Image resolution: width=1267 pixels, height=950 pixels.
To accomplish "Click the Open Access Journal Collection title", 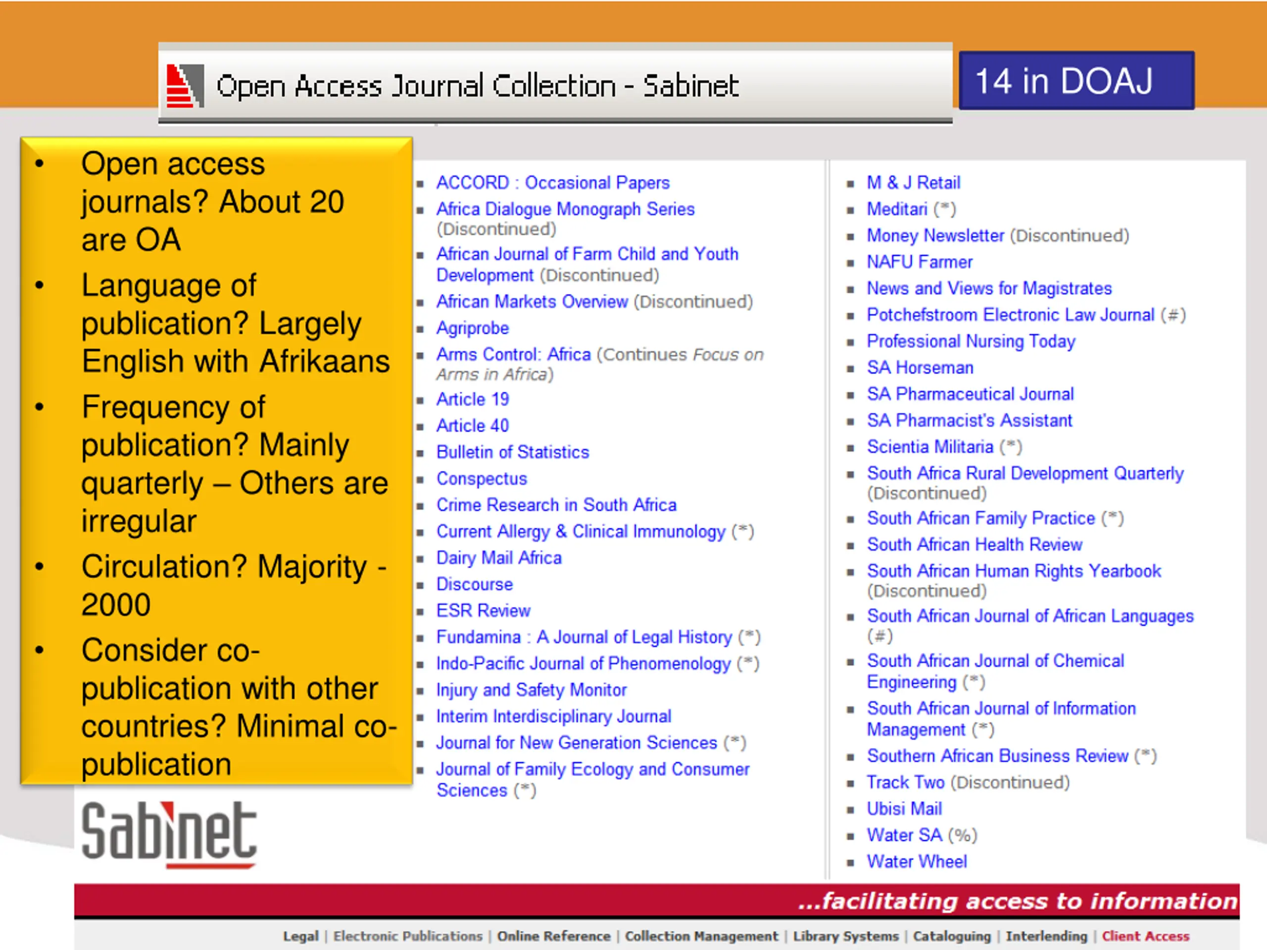I will (x=478, y=86).
